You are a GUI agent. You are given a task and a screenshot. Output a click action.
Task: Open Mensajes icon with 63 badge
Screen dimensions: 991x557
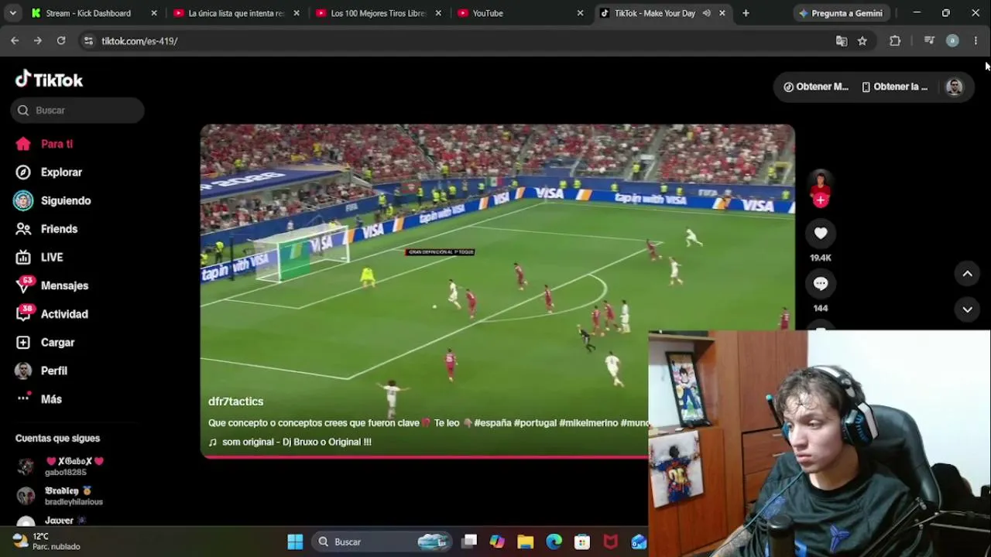[24, 285]
